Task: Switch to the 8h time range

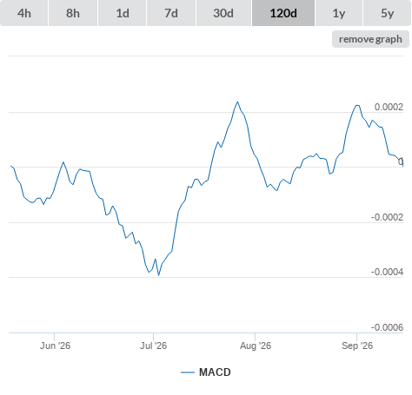Action: coord(73,13)
